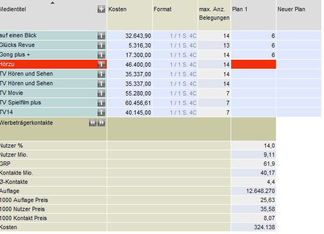
Task: Click the total Kosten value 324.138
Action: [x=264, y=228]
